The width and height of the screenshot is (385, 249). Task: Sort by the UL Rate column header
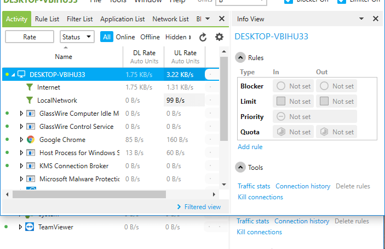185,57
